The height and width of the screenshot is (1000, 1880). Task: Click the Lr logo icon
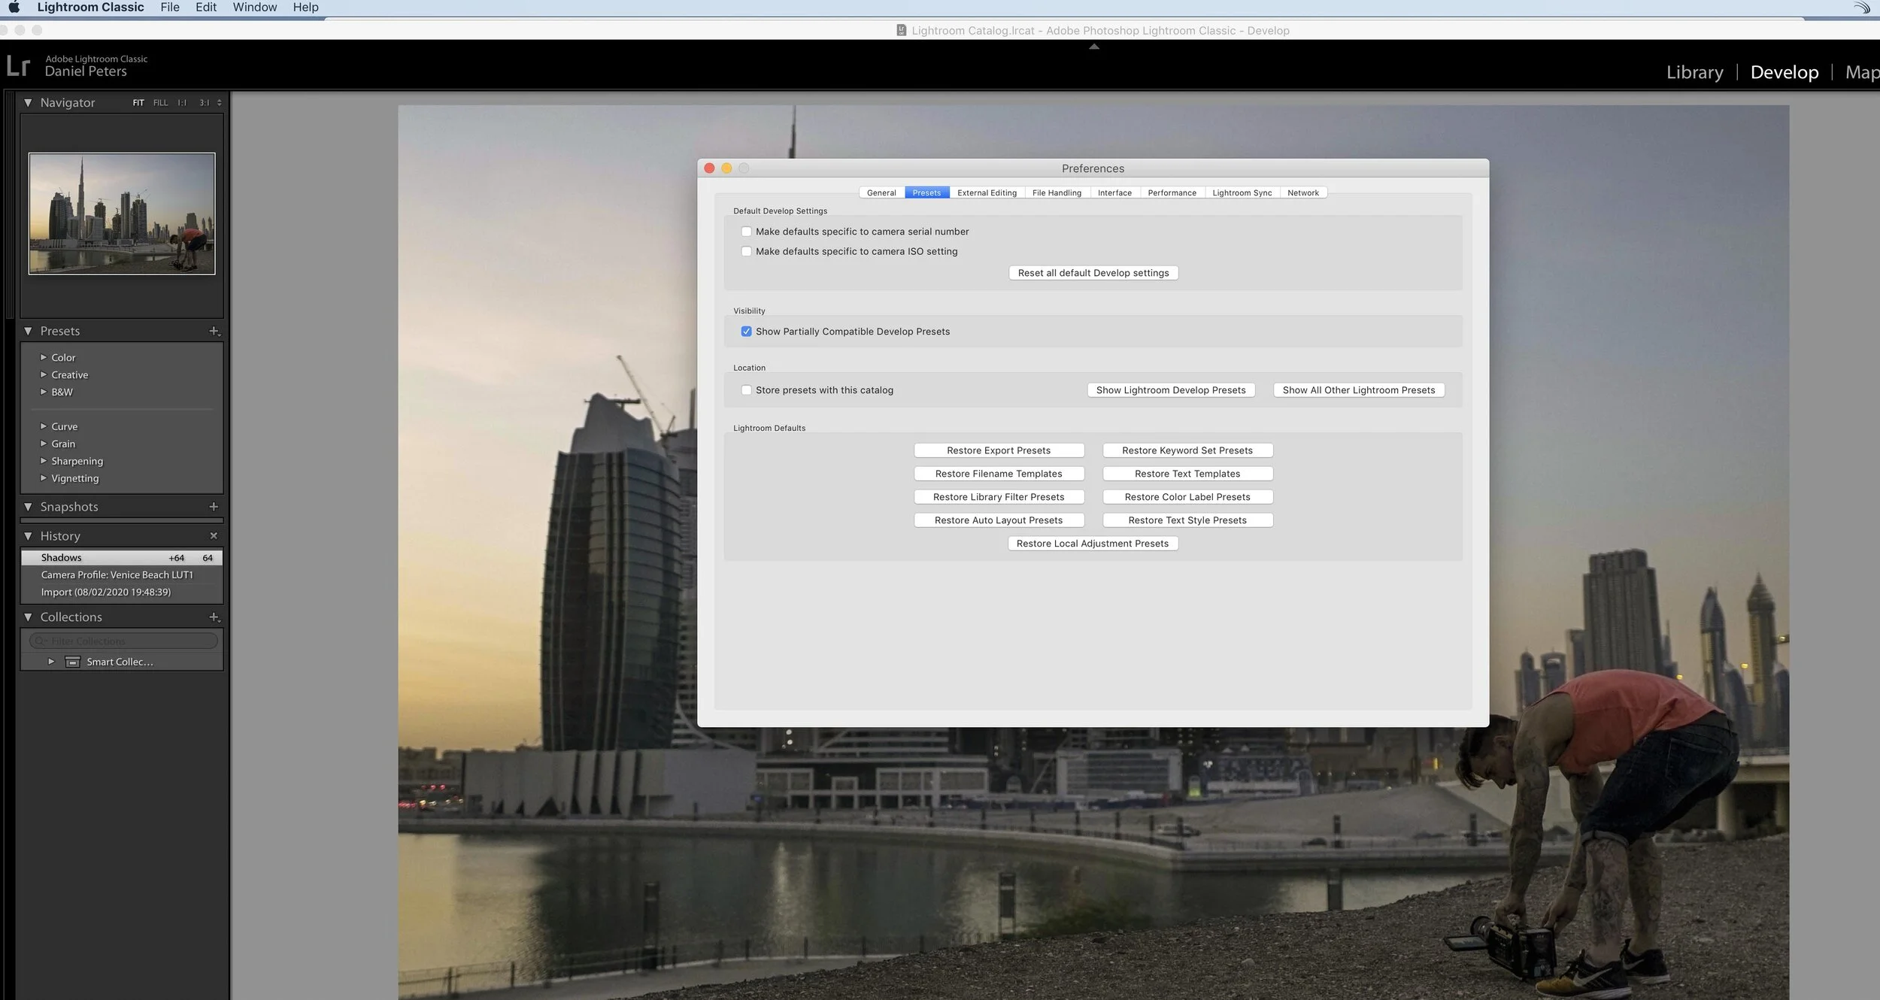point(18,66)
